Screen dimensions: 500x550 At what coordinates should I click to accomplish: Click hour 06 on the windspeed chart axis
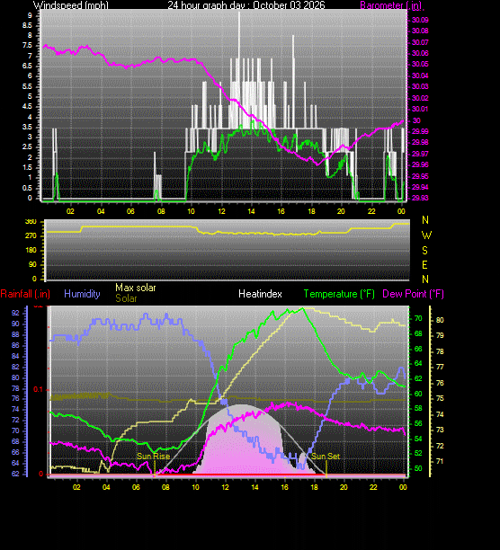[130, 211]
